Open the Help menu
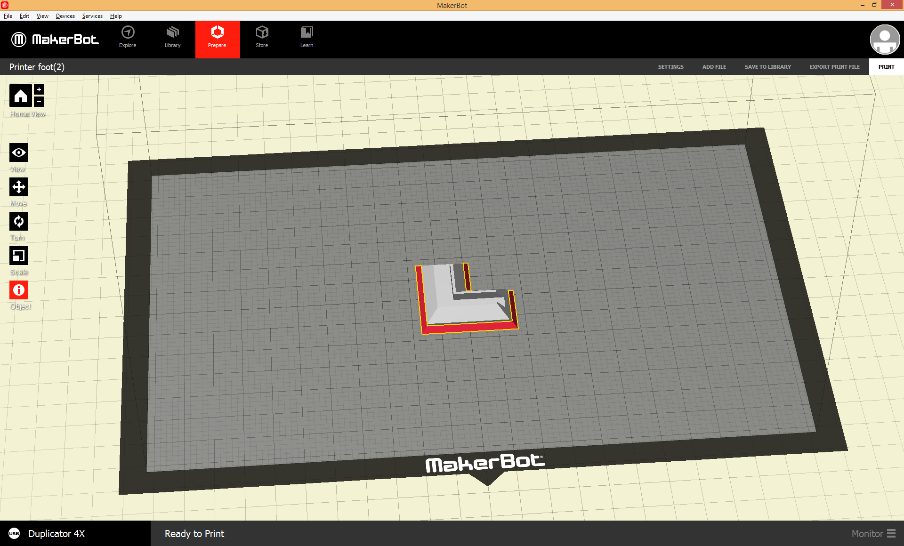The image size is (904, 546). (116, 16)
